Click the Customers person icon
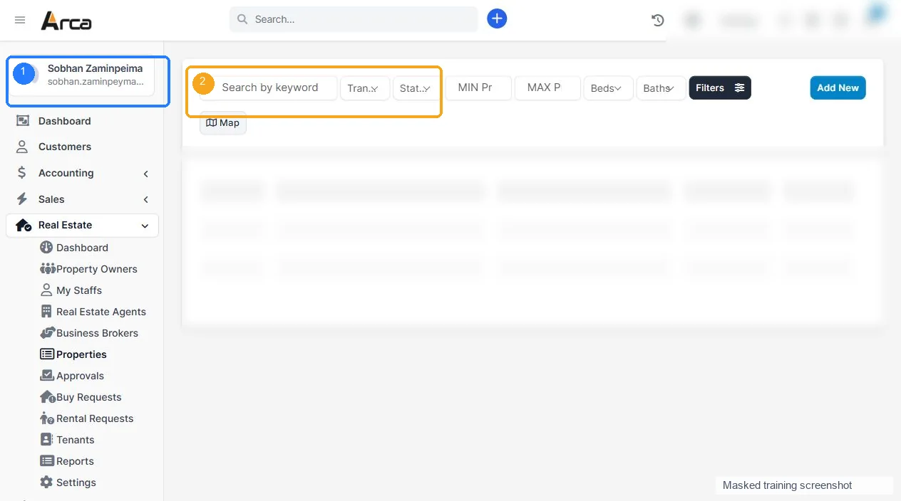The height and width of the screenshot is (501, 901). [22, 147]
